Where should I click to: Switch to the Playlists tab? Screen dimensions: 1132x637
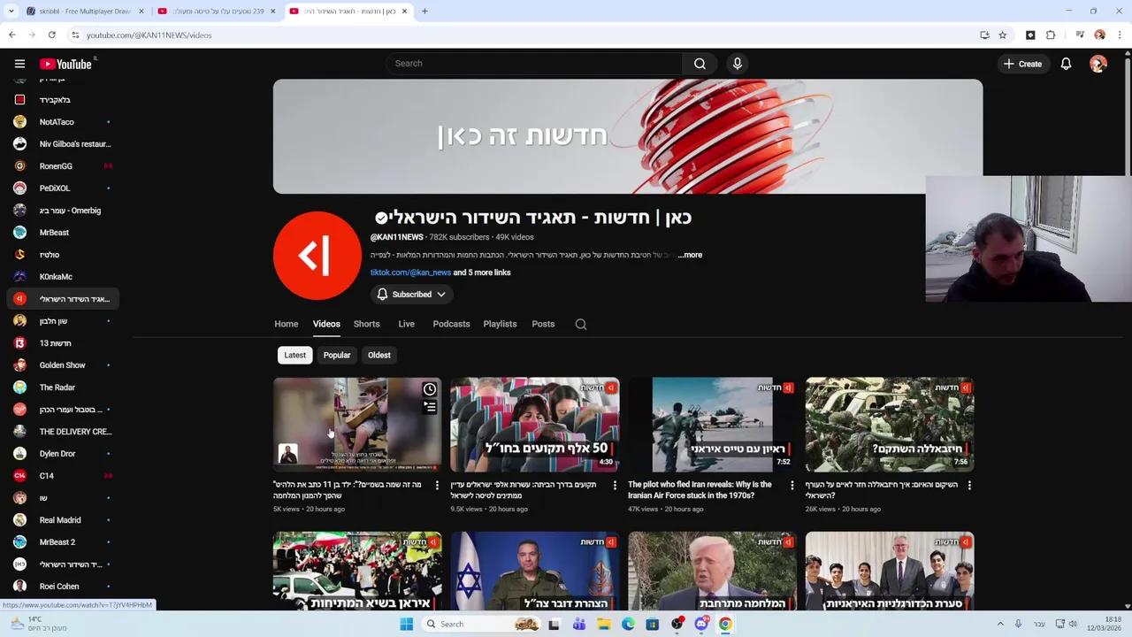[500, 324]
